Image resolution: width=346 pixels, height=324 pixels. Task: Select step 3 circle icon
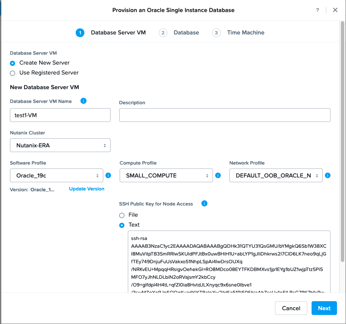coord(216,33)
